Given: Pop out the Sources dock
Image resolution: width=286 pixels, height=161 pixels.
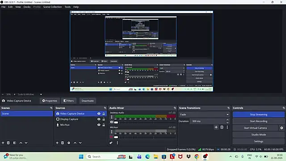Looking at the screenshot, I should click(x=105, y=108).
